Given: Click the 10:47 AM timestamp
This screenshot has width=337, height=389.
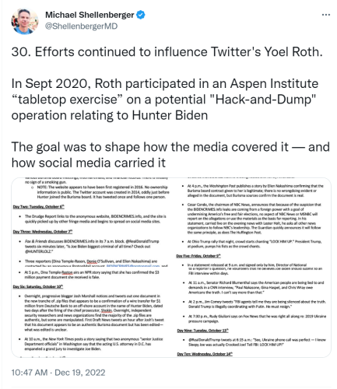Looking at the screenshot, I should pyautogui.click(x=30, y=373).
